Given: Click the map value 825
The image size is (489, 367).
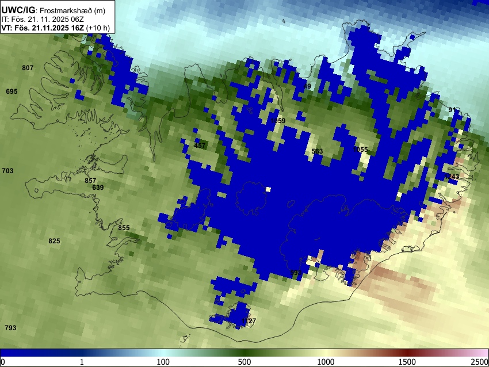Looking at the screenshot, I should coord(54,240).
